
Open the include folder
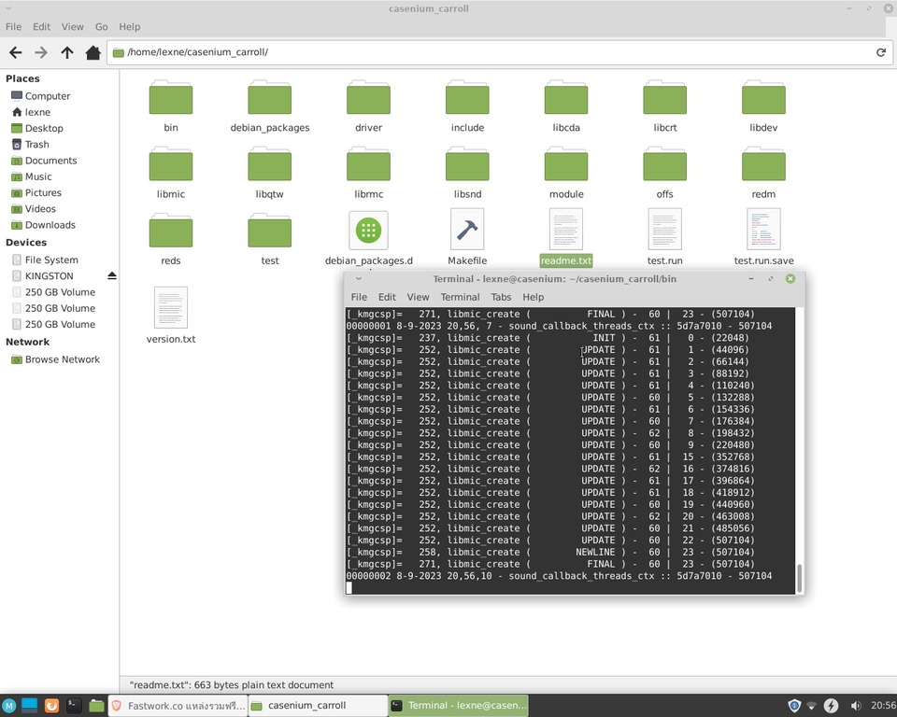[x=467, y=107]
